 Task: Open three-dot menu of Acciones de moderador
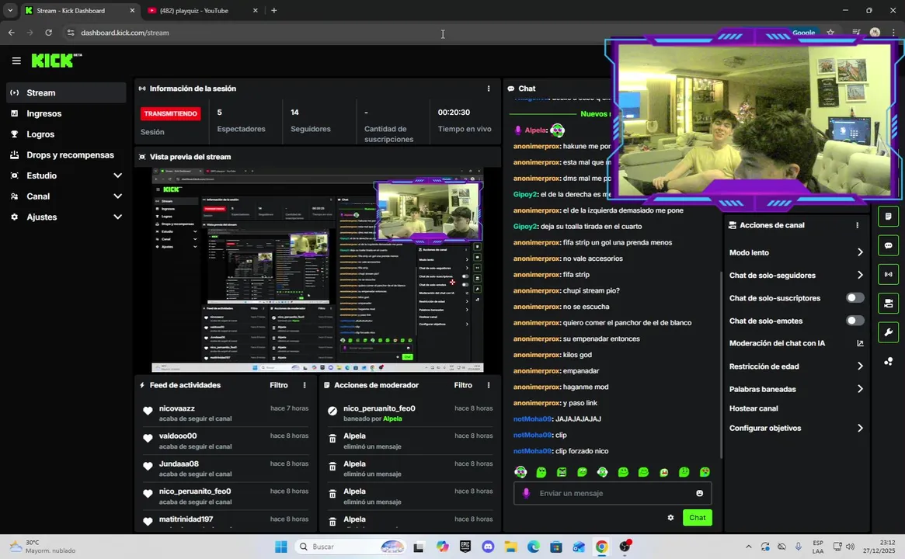[489, 385]
